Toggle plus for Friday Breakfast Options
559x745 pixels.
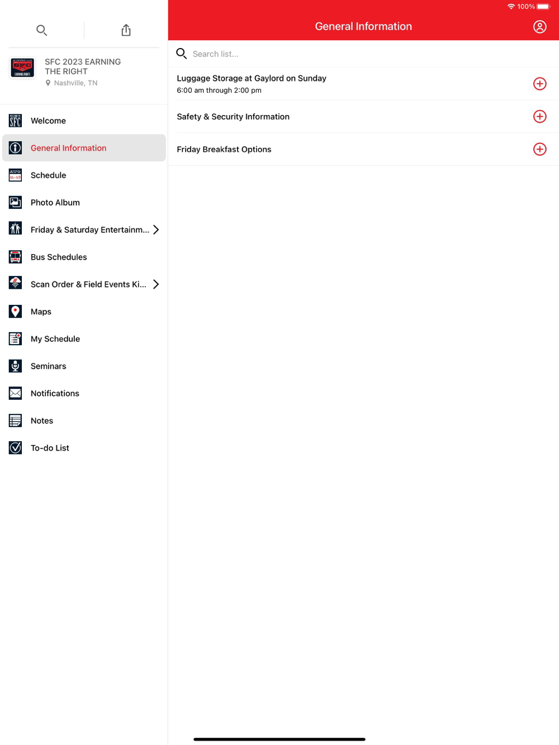click(539, 149)
